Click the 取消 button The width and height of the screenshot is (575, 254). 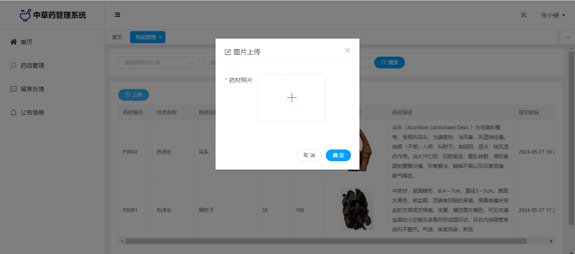coord(309,155)
